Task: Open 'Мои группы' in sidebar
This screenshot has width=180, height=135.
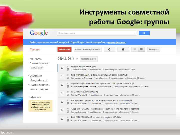Action: tap(36, 59)
